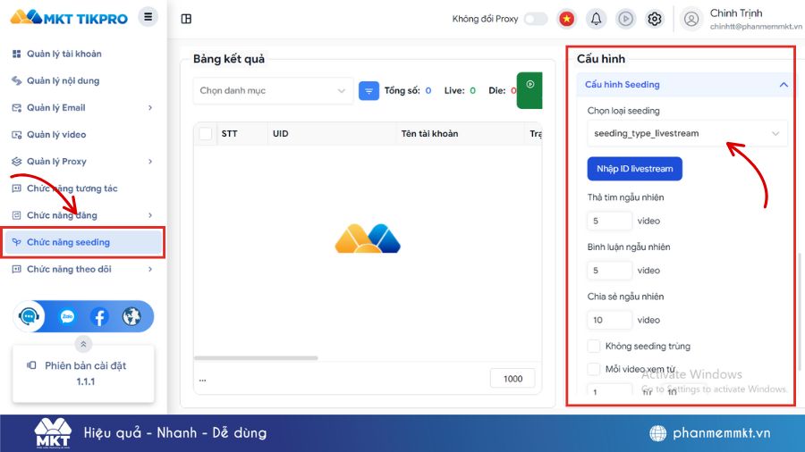The image size is (805, 452).
Task: Click the Thả tim ngẫu nhiên input
Action: pos(609,221)
